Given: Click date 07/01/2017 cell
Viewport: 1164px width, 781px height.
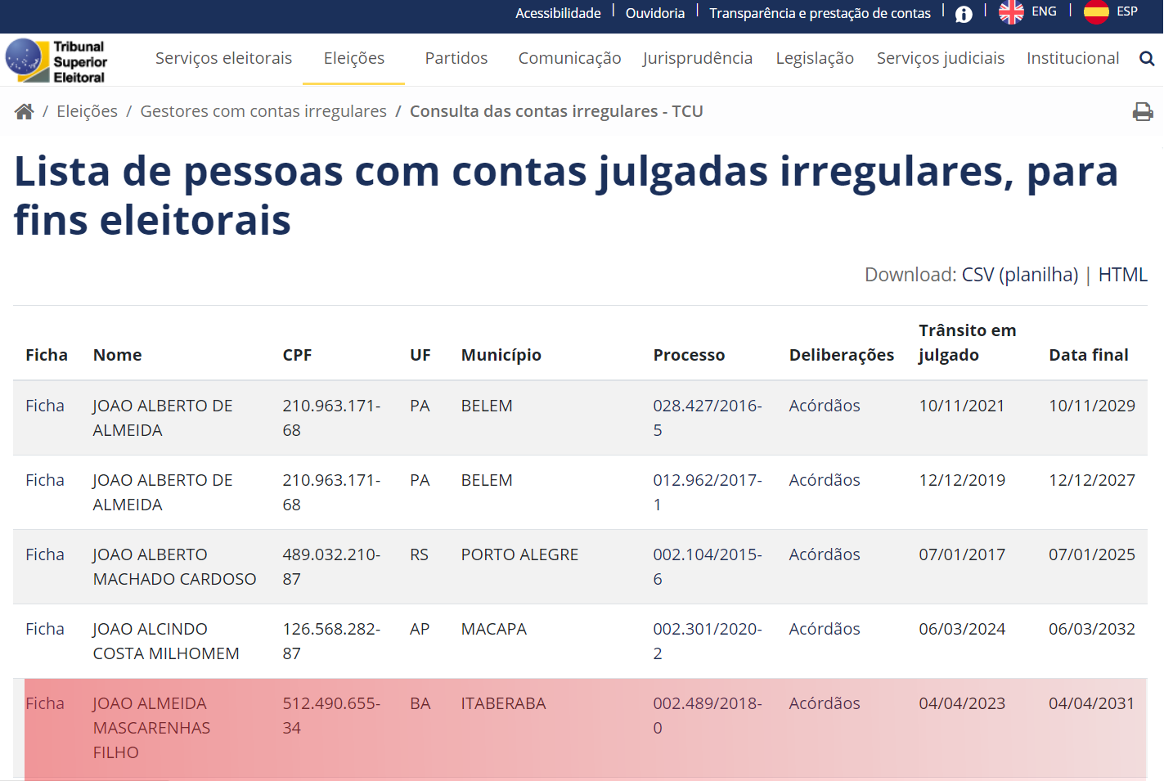Looking at the screenshot, I should [x=962, y=554].
